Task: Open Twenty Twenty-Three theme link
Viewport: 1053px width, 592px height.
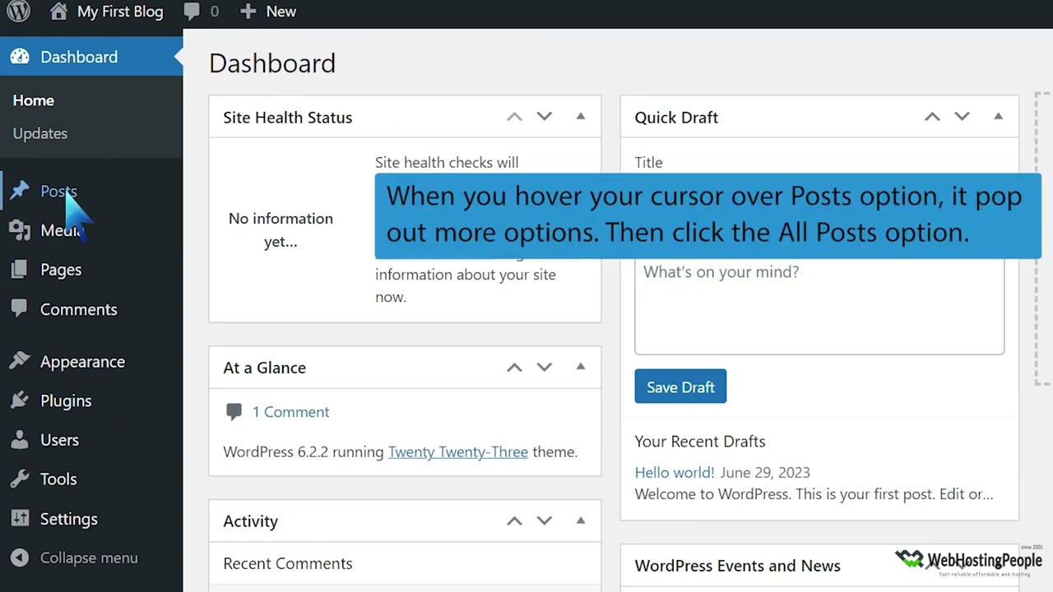Action: 458,451
